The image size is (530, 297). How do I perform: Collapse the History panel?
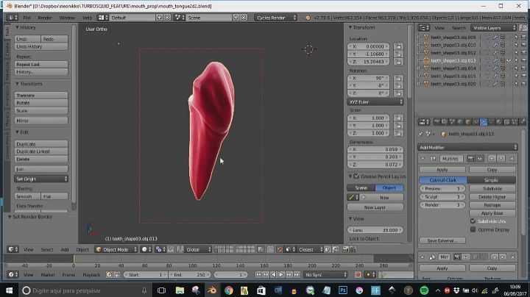click(x=17, y=27)
